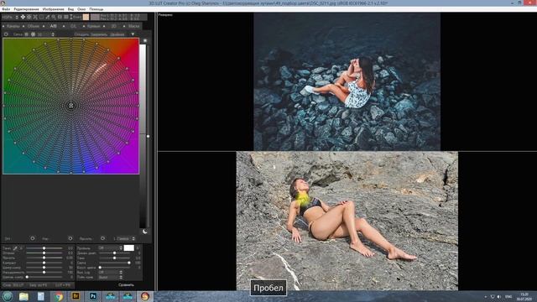The height and width of the screenshot is (302, 537).
Task: Open the dropdown in the last right-panel row
Action: click(110, 277)
